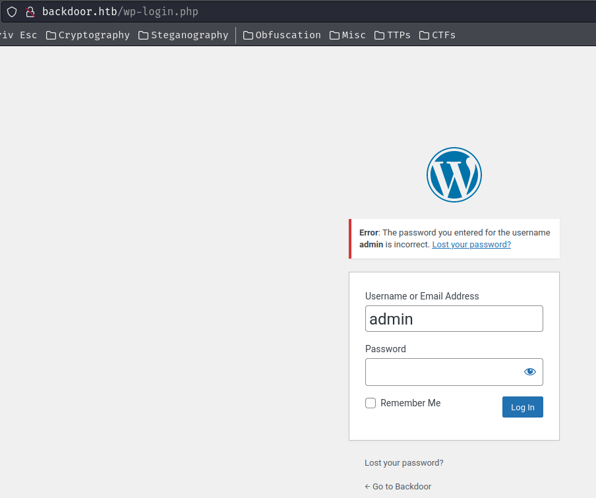This screenshot has width=596, height=498.
Task: Tick the Remember Me checkbox
Action: tap(371, 403)
